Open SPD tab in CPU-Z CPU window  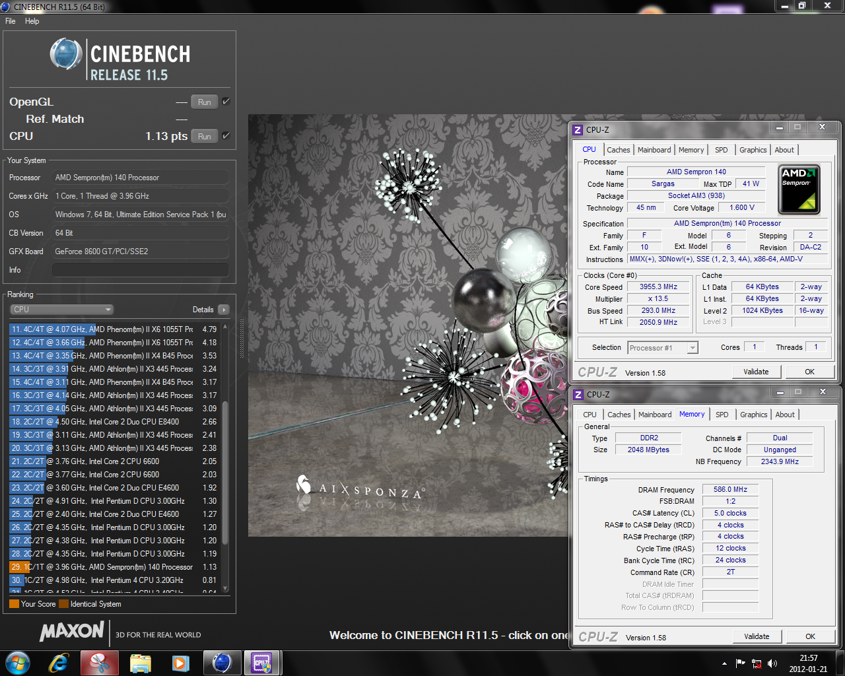(x=722, y=150)
